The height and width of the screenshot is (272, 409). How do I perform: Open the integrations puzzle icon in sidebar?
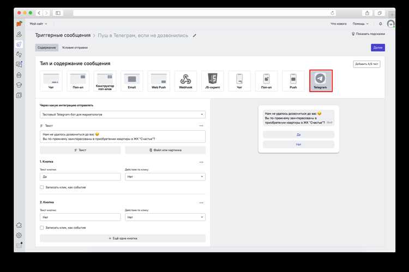(19, 225)
